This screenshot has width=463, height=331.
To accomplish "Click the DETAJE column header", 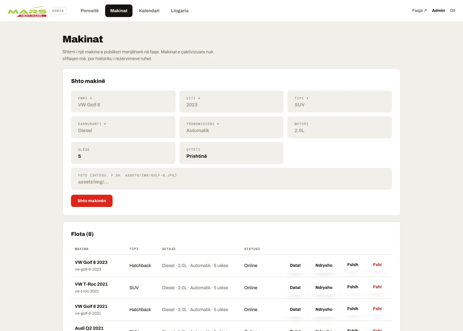I will click(169, 249).
